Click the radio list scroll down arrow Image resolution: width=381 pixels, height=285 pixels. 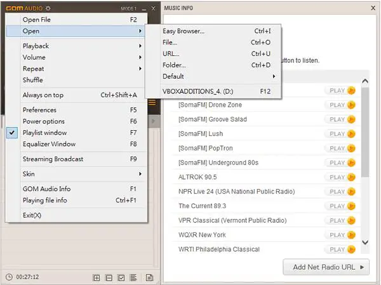365,242
